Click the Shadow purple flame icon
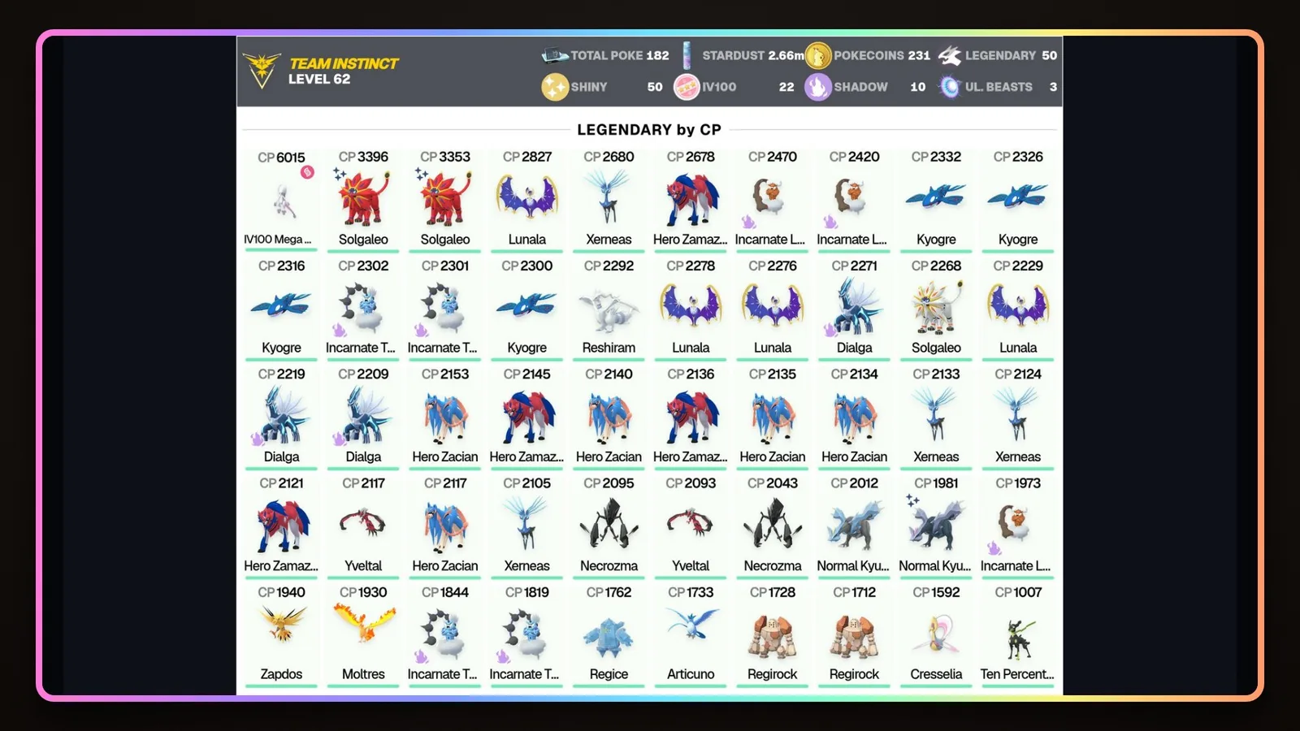Screen dimensions: 1300x731 [818, 87]
